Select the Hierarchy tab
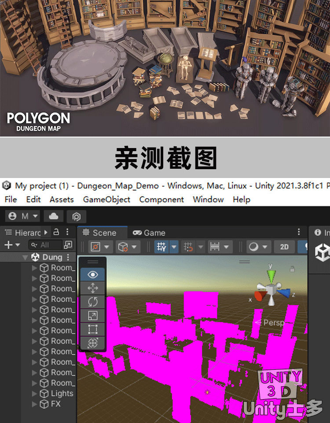Screen dimensions: 330x423 point(23,233)
